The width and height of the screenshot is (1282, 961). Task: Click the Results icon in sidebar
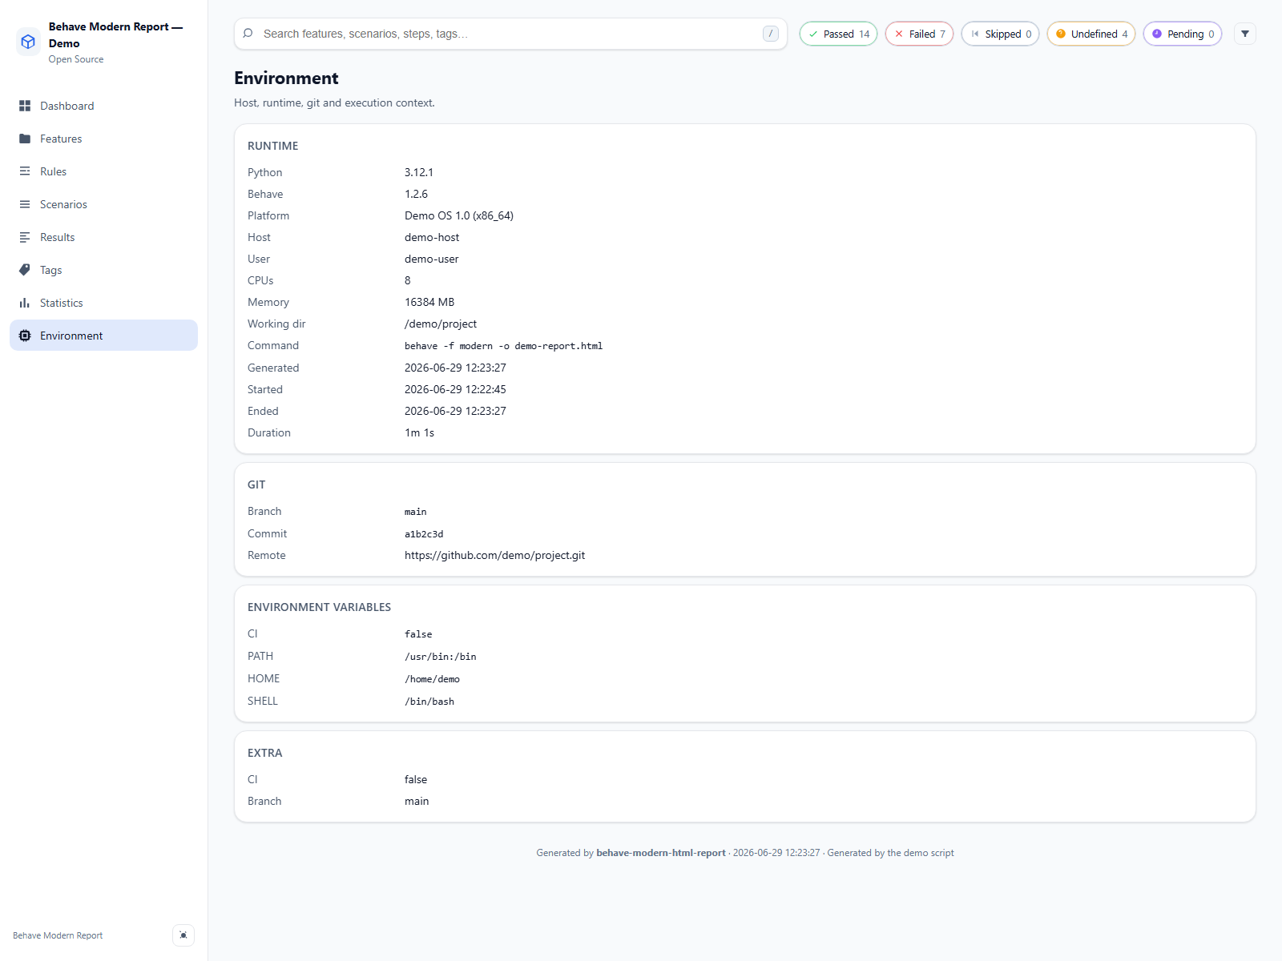click(x=25, y=237)
